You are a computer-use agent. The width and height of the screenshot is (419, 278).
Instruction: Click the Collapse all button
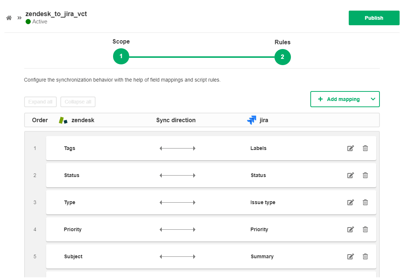pyautogui.click(x=78, y=102)
